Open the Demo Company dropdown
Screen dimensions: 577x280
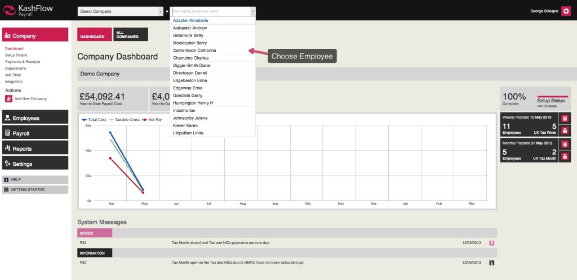pyautogui.click(x=120, y=11)
